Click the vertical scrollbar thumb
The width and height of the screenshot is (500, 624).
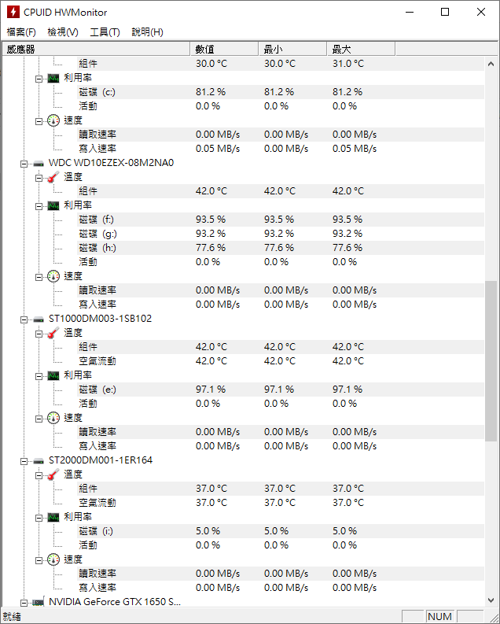click(x=491, y=361)
